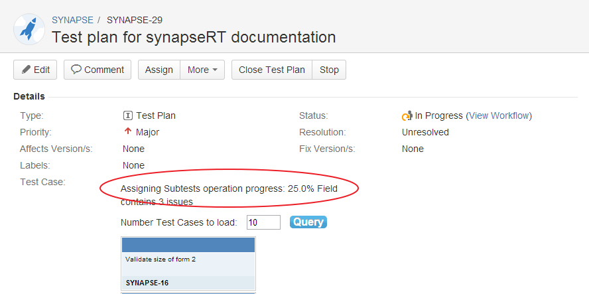Screen dimensions: 589x294
Task: Collapse the Details section heading
Action: pos(29,96)
